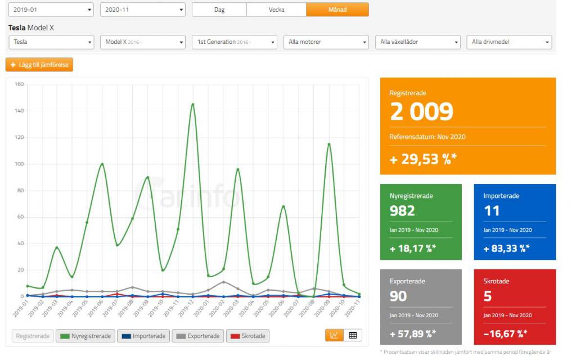Click the 2019-09 green data point
The width and height of the screenshot is (576, 361).
point(148,177)
